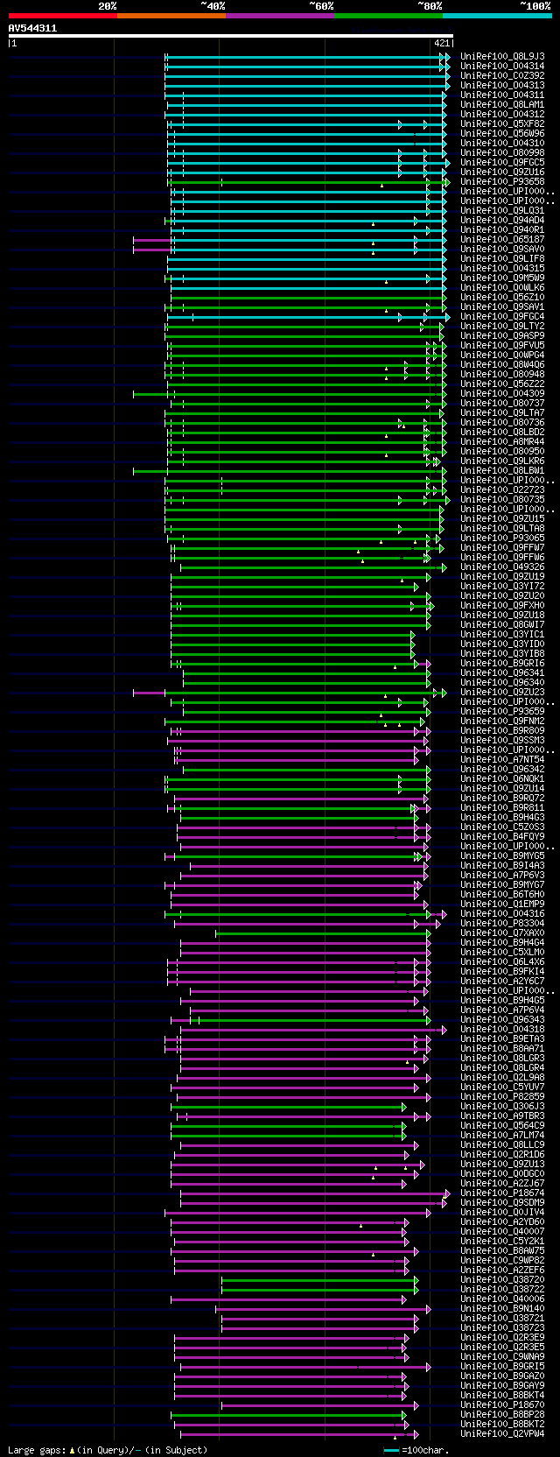The width and height of the screenshot is (560, 1457).
Task: Select label UniRef100_Q9LKR6
Action: pos(502,461)
